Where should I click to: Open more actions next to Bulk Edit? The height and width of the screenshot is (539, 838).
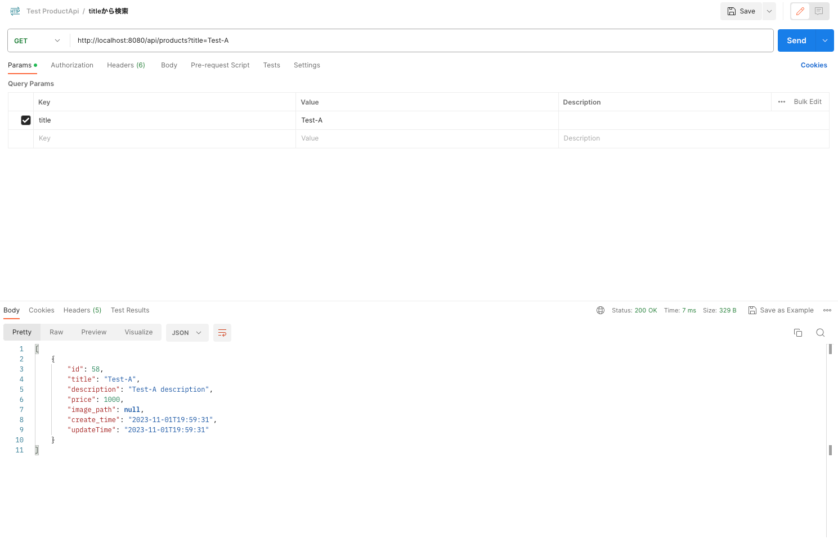coord(781,102)
